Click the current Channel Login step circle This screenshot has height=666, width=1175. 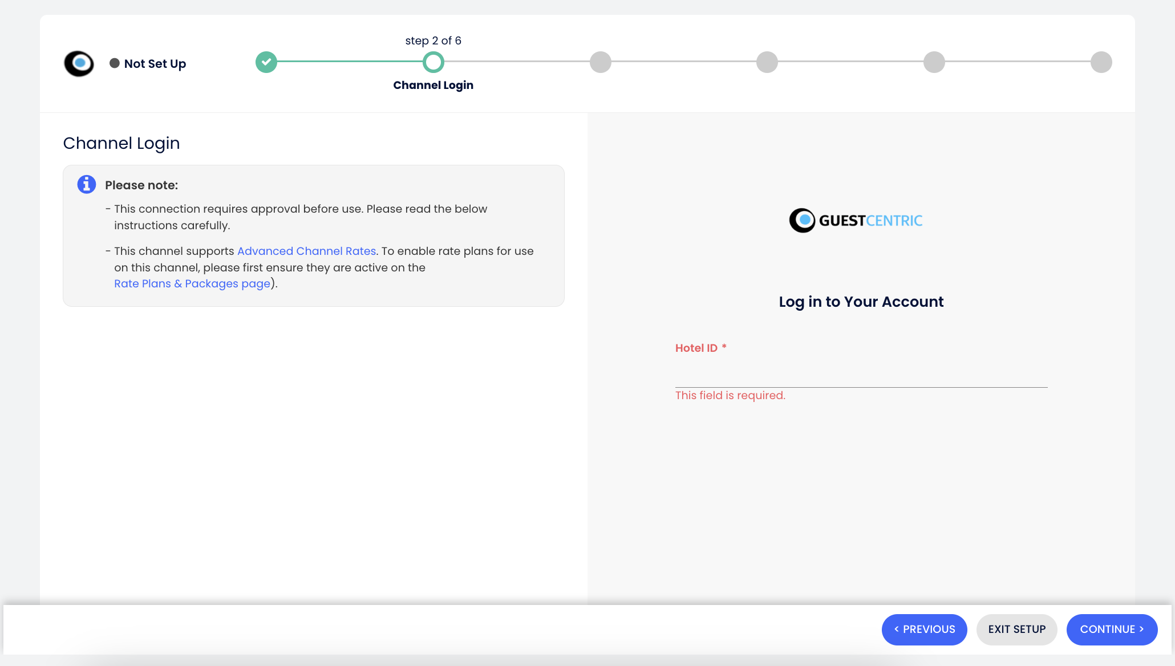pos(433,62)
